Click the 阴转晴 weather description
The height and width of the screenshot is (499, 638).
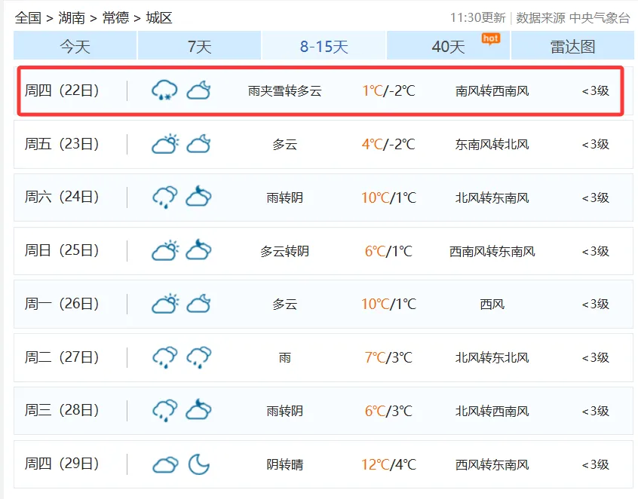coord(285,464)
